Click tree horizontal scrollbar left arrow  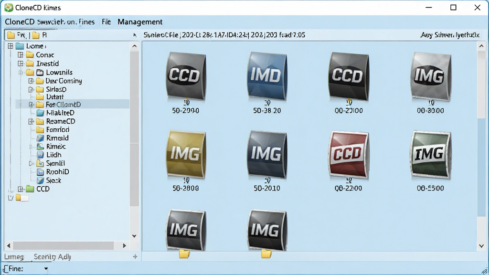coord(9,246)
